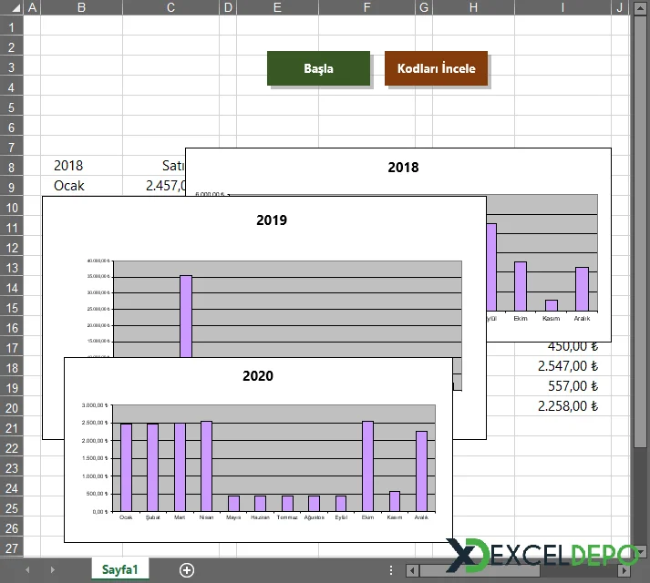This screenshot has width=650, height=583.
Task: Select the 2018 chart title
Action: click(403, 168)
